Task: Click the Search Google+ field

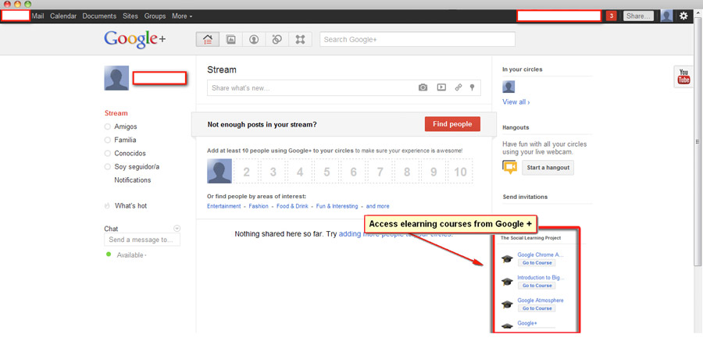Action: [x=417, y=40]
